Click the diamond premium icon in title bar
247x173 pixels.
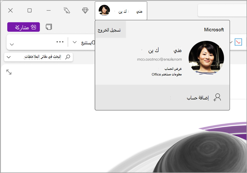(85, 11)
